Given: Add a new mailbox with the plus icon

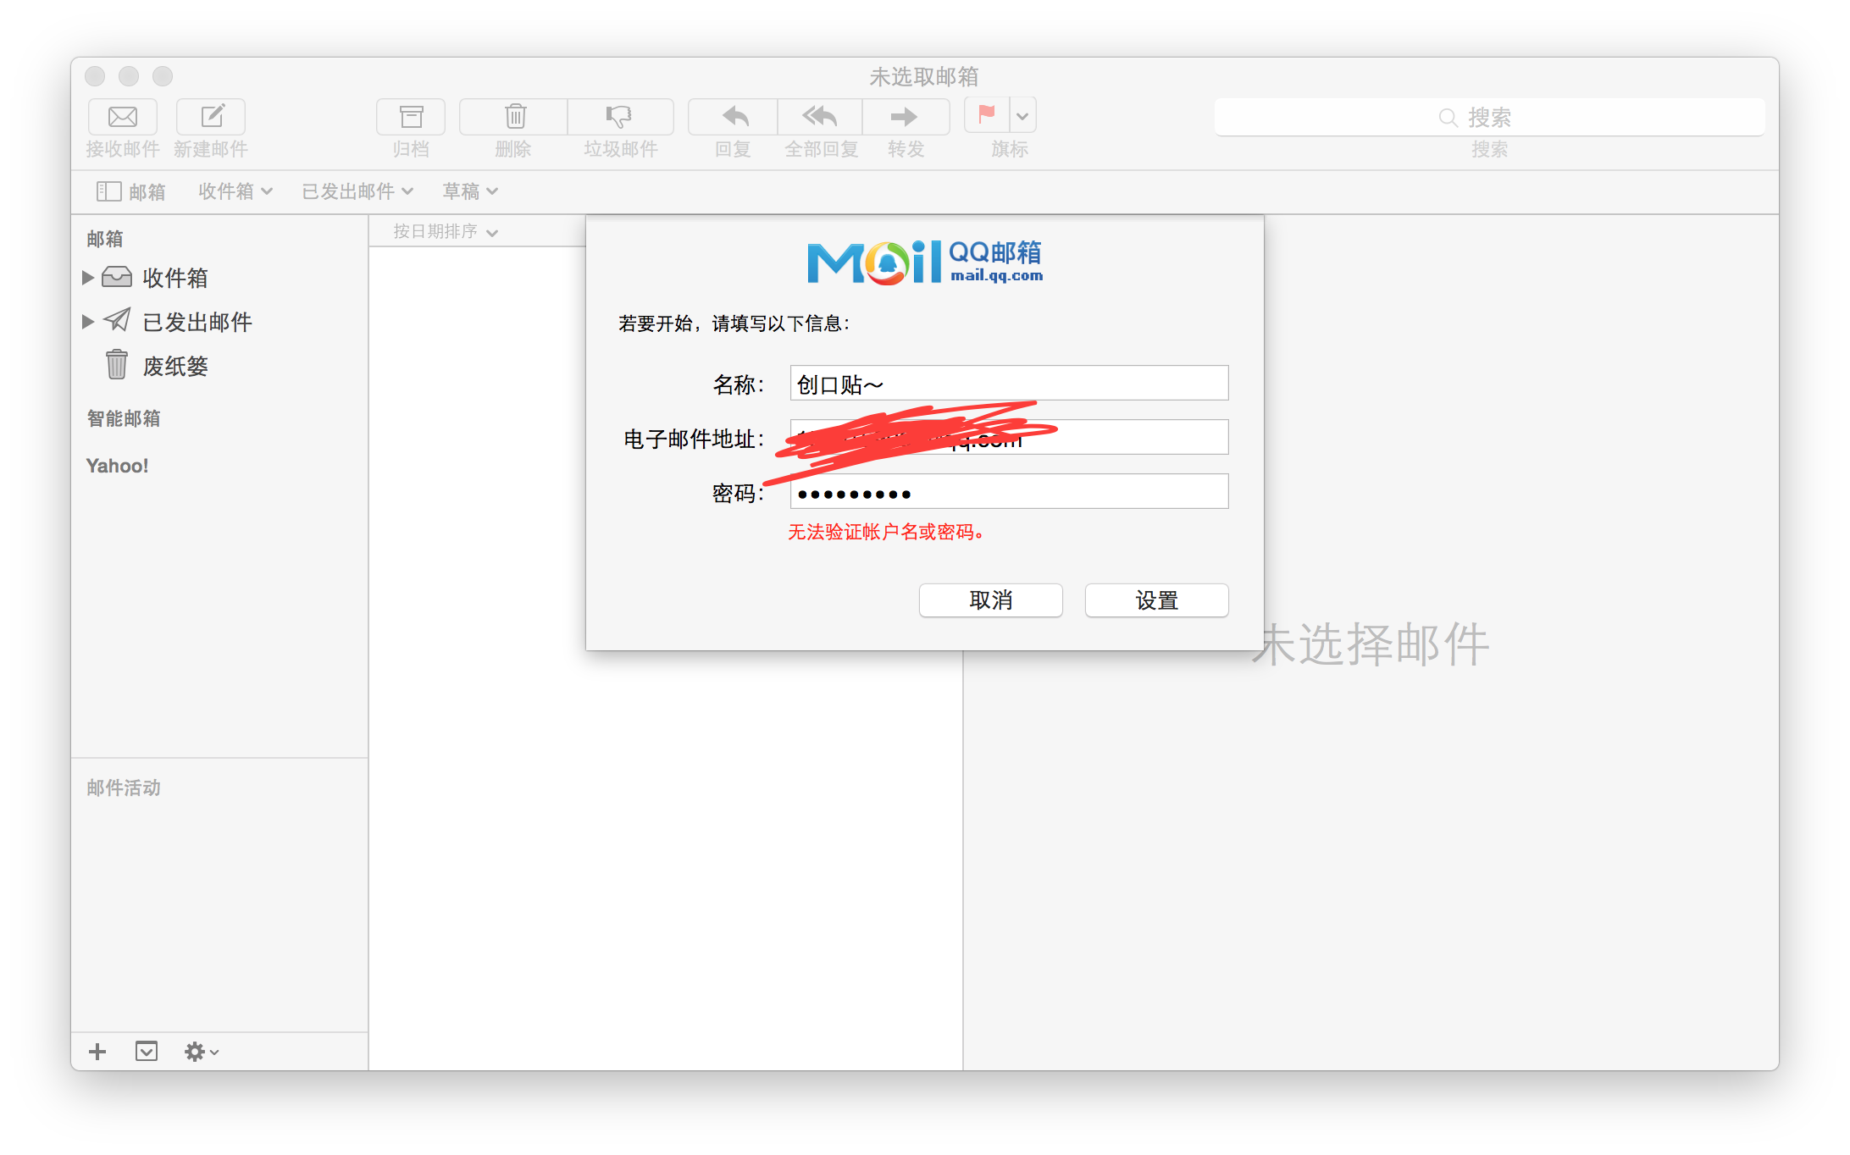Looking at the screenshot, I should coord(97,1052).
